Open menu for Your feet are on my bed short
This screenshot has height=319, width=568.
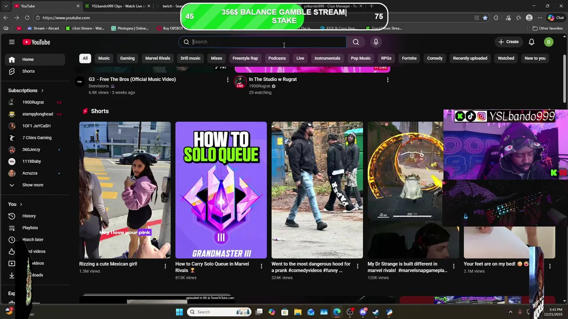(550, 266)
